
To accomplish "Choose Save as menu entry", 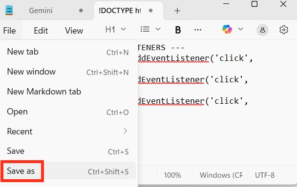I will [68, 171].
